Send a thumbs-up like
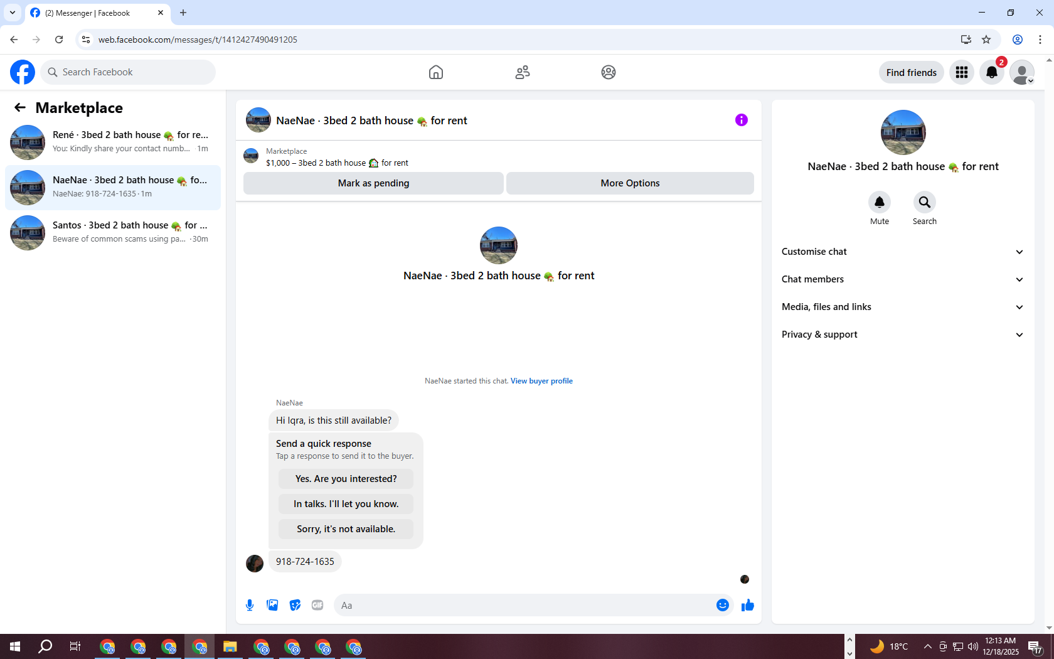The image size is (1054, 659). tap(748, 605)
